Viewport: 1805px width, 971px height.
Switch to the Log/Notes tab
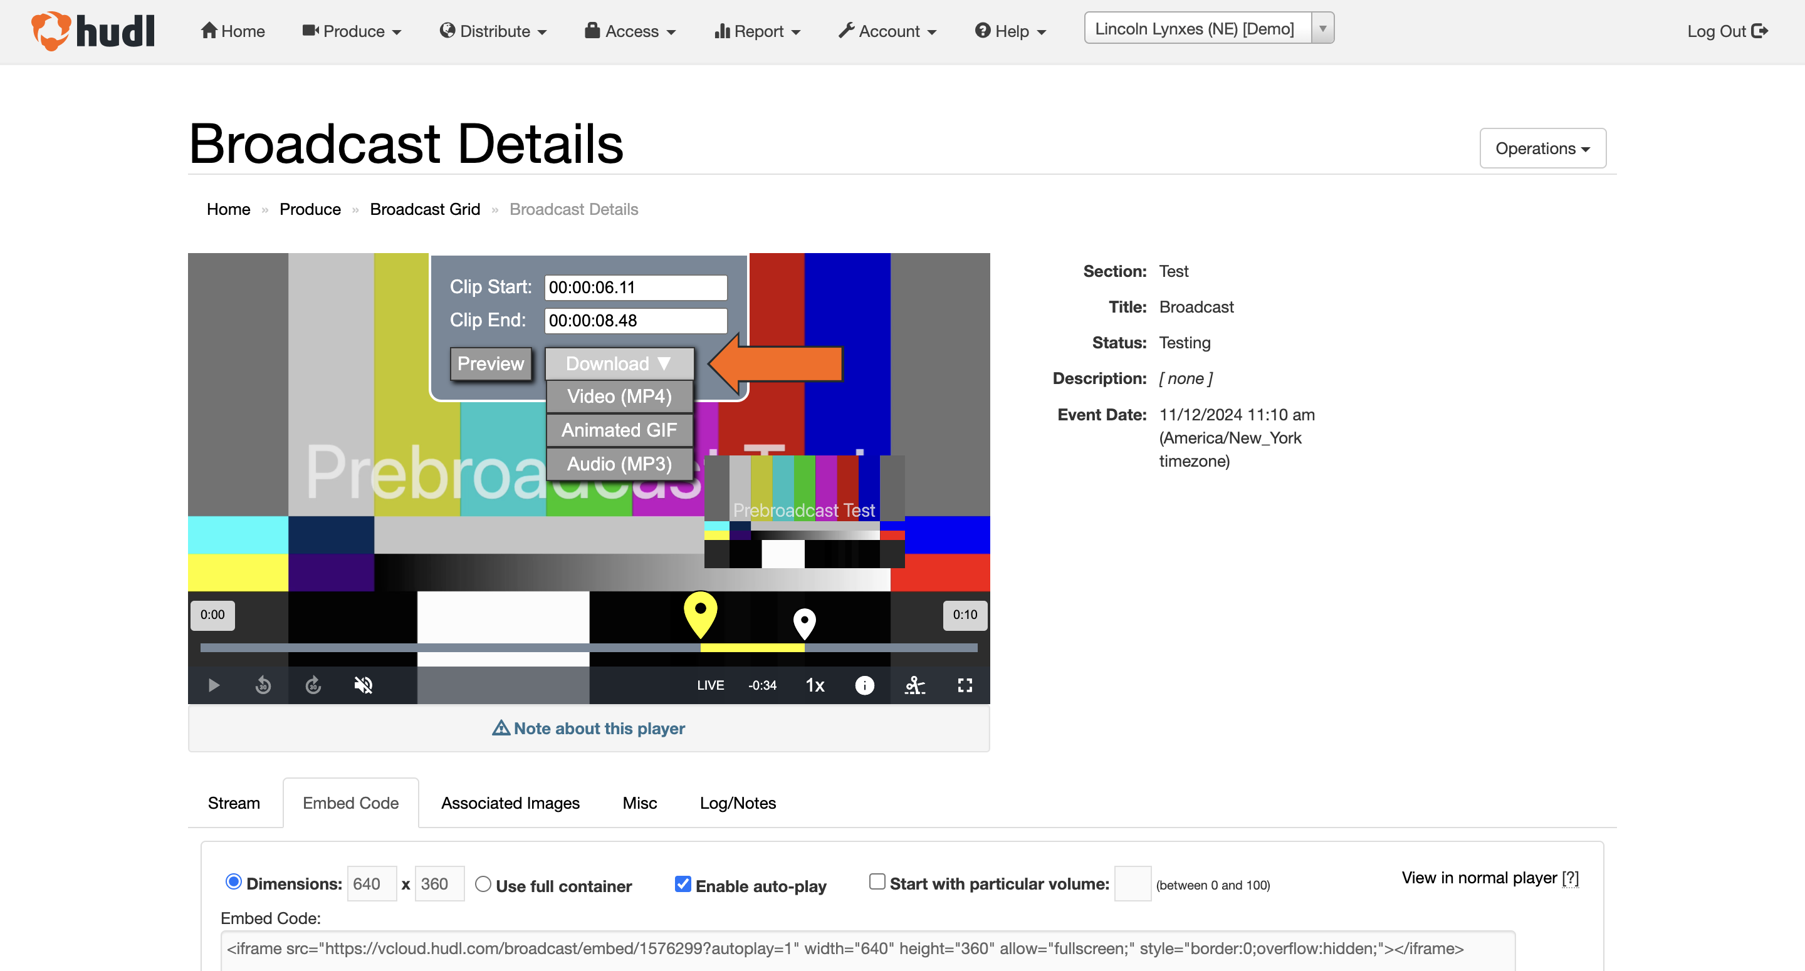pyautogui.click(x=737, y=803)
